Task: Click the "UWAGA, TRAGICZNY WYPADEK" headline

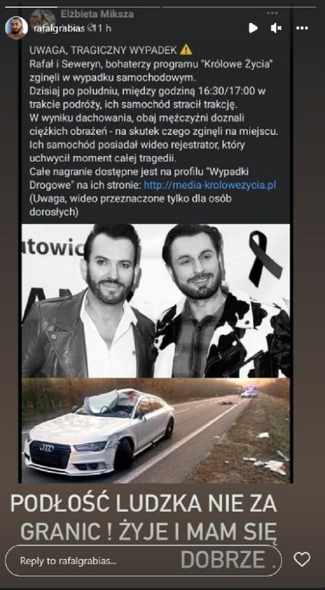Action: click(x=104, y=50)
